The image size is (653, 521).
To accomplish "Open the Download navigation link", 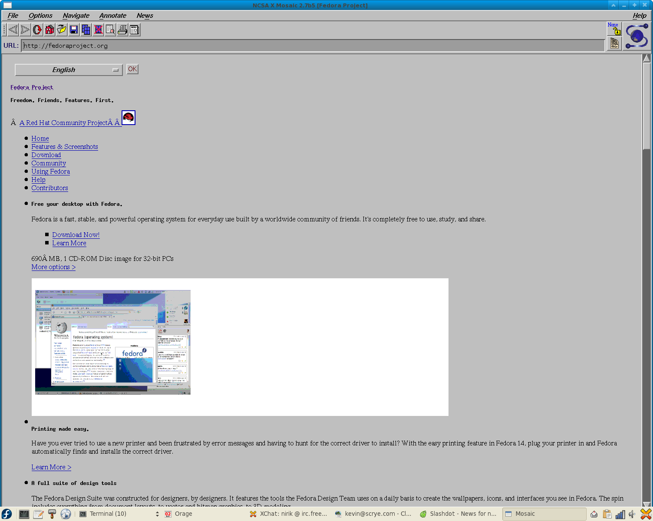I will tap(46, 155).
